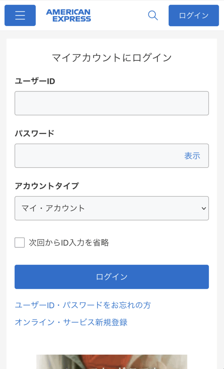Check the 次回からID入力を省略 checkbox

pos(20,243)
